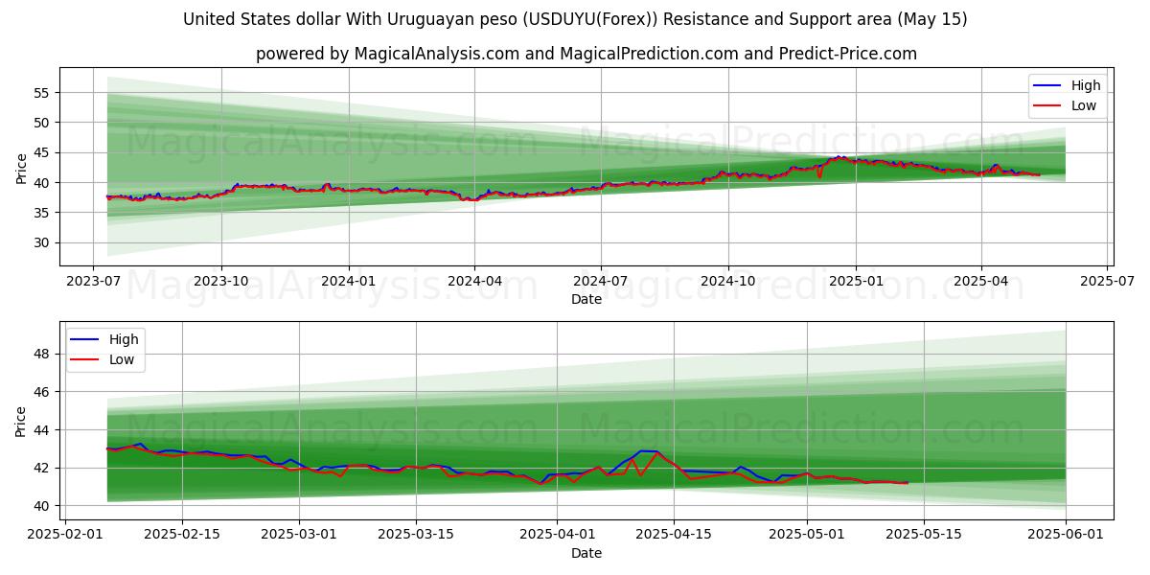The height and width of the screenshot is (575, 1150).
Task: Click the 2025-06-01 date tick
Action: pyautogui.click(x=1066, y=536)
